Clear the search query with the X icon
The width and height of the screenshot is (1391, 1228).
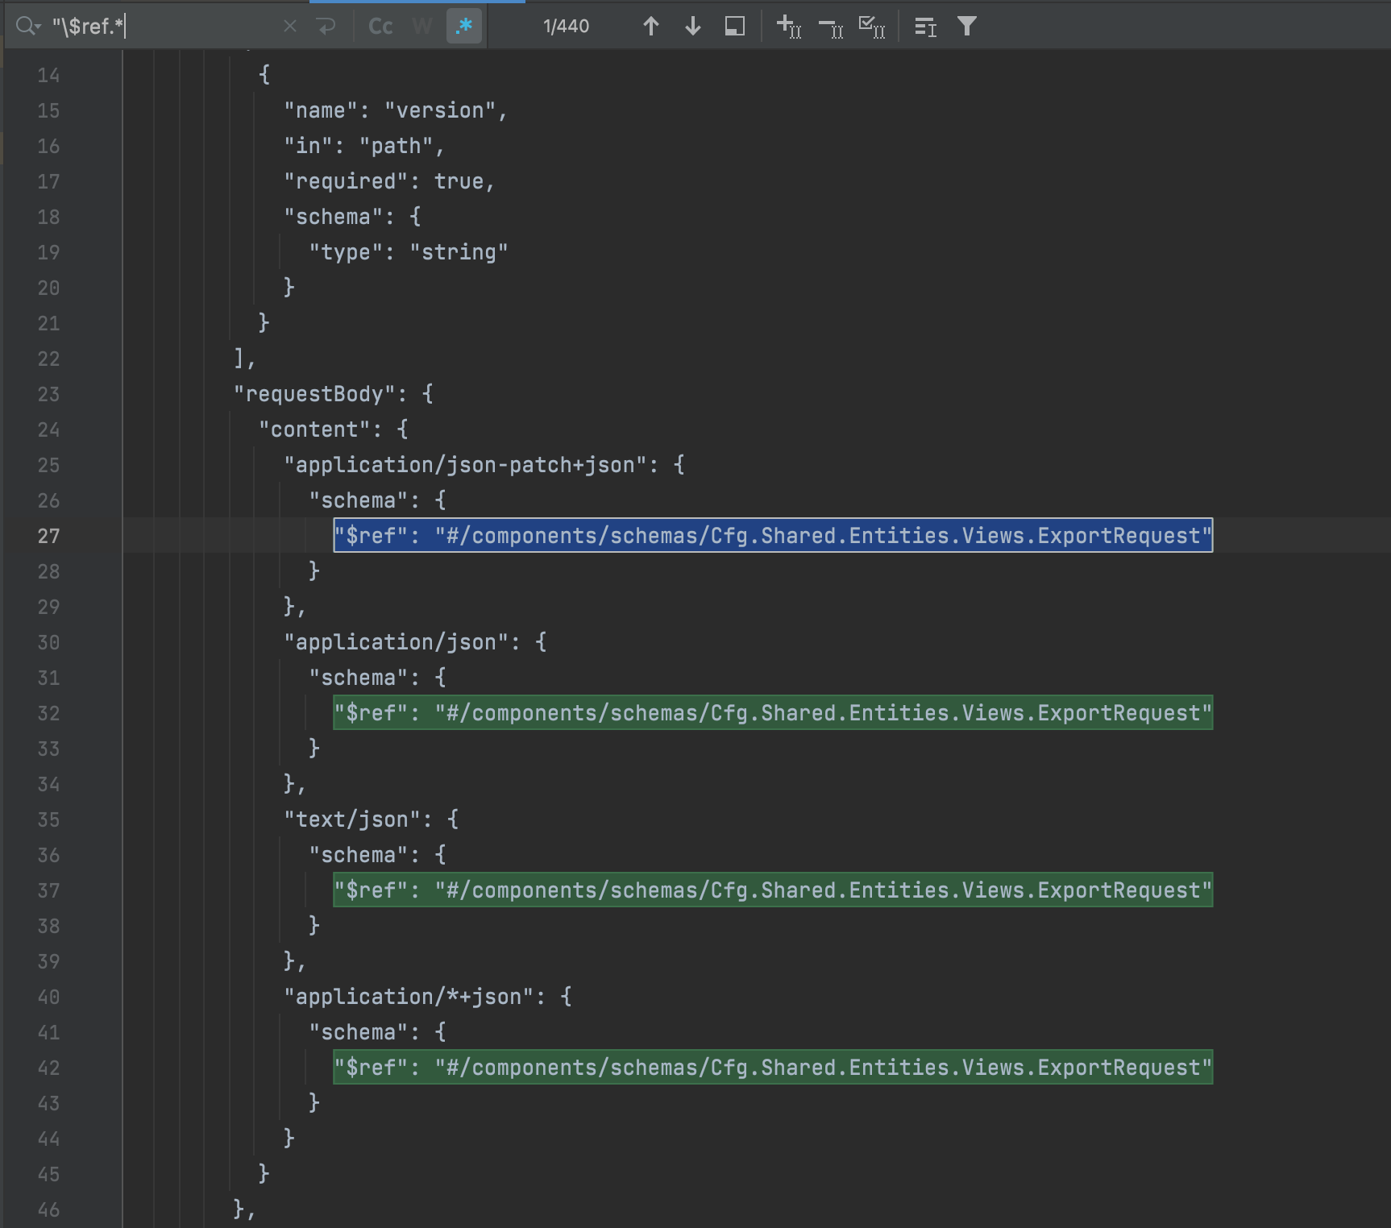pos(290,27)
